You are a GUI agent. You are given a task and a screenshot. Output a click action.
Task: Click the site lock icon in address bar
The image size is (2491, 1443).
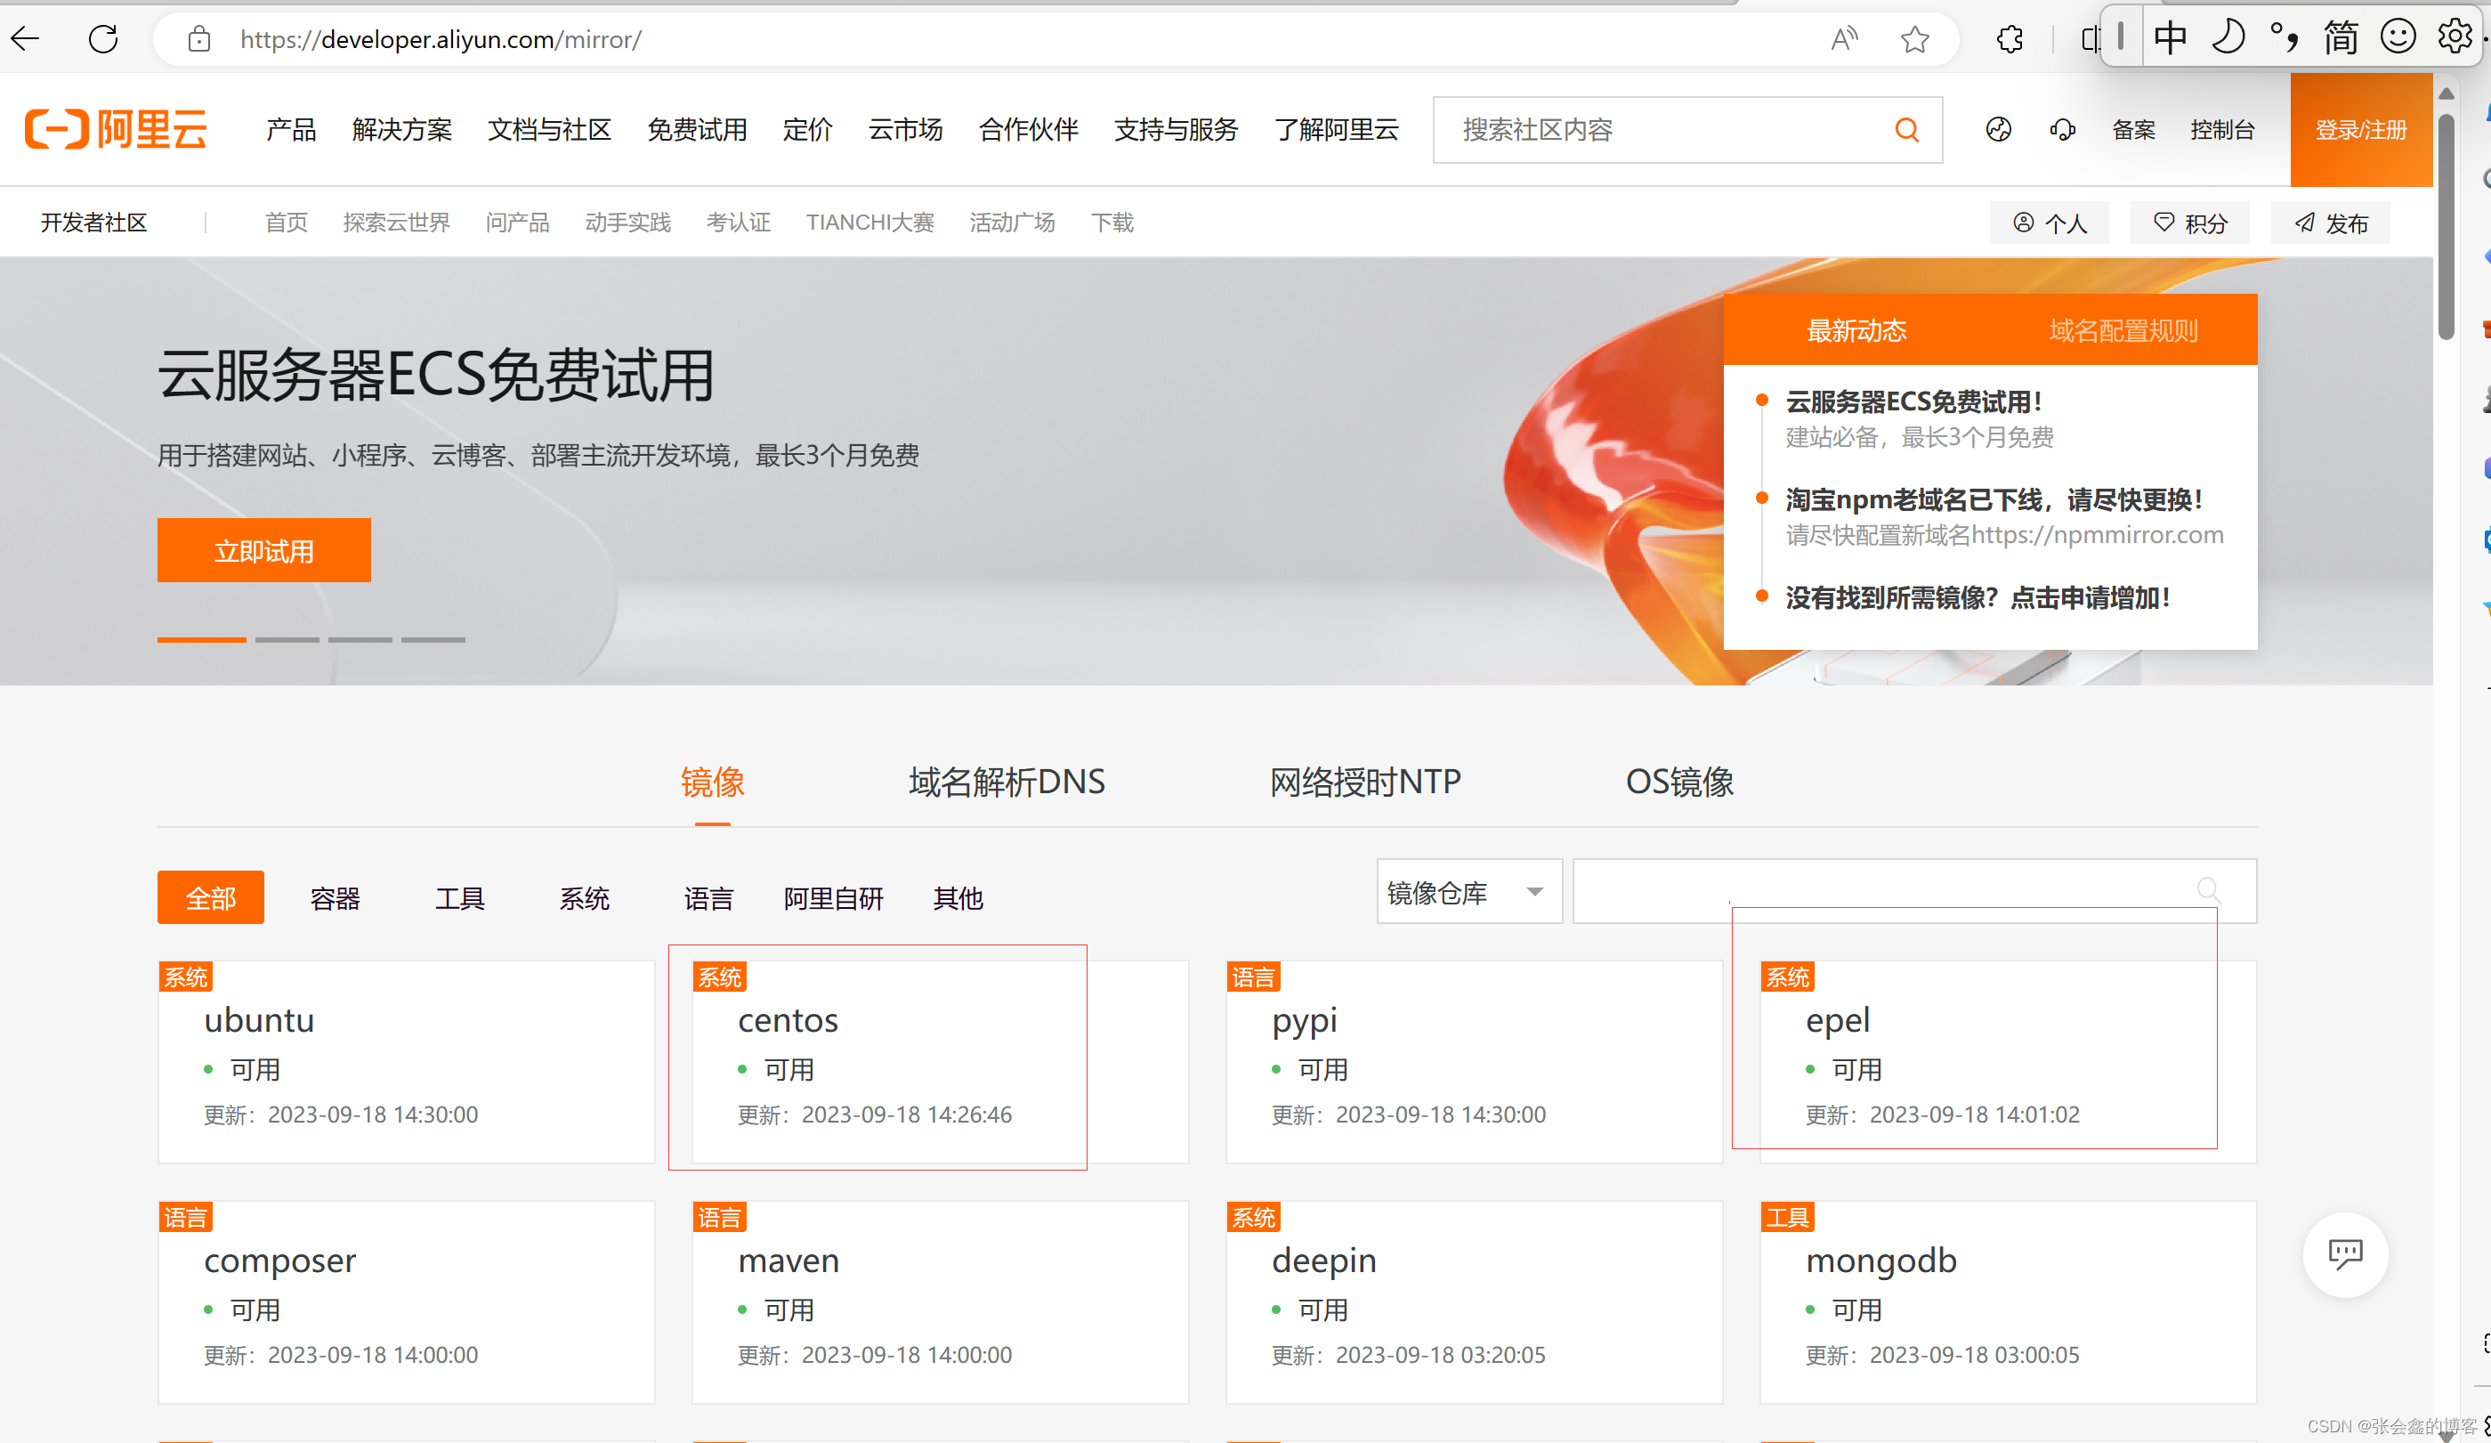coord(199,39)
